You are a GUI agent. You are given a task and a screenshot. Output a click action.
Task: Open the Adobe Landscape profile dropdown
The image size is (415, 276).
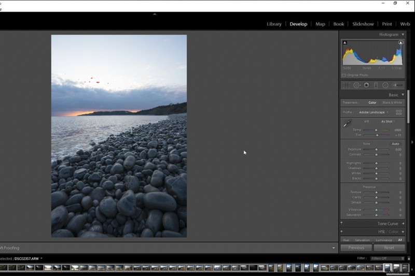374,112
